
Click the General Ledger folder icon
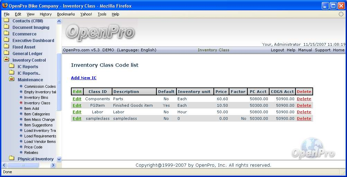(x=6, y=53)
